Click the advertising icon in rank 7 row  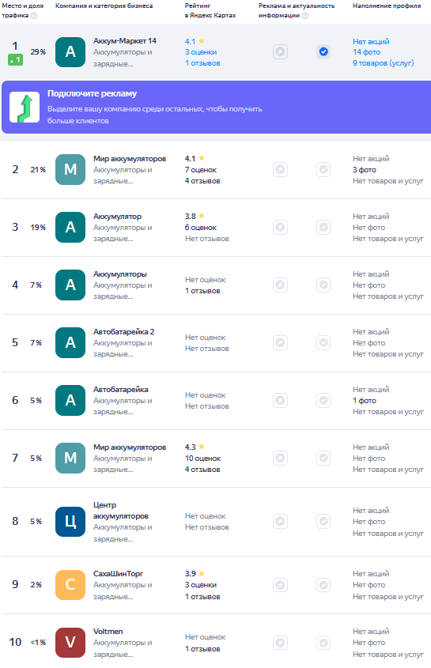point(280,458)
